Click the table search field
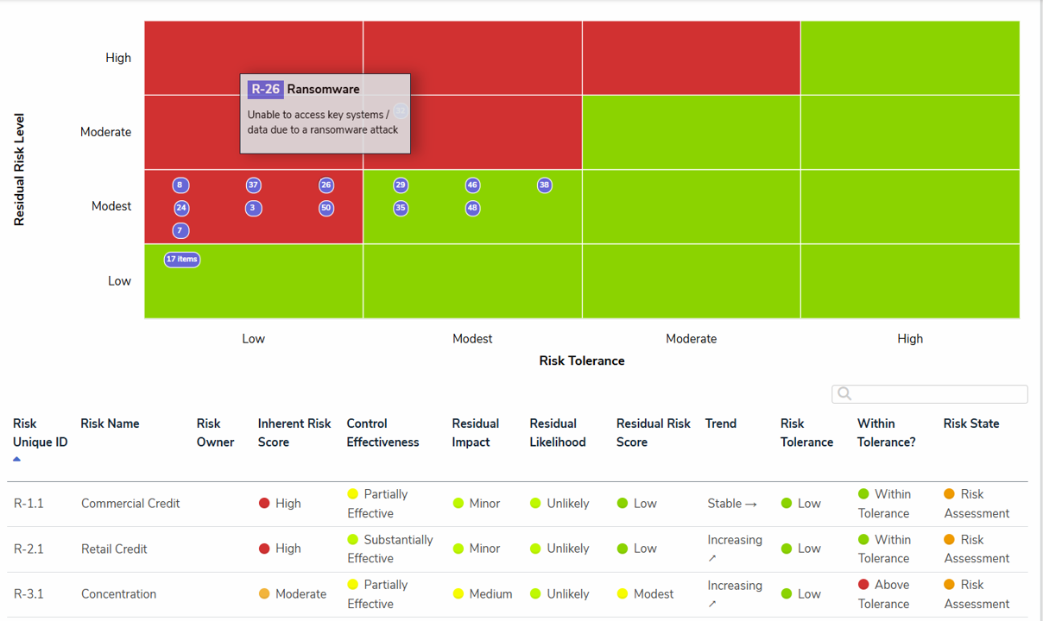Image resolution: width=1043 pixels, height=621 pixels. 938,394
